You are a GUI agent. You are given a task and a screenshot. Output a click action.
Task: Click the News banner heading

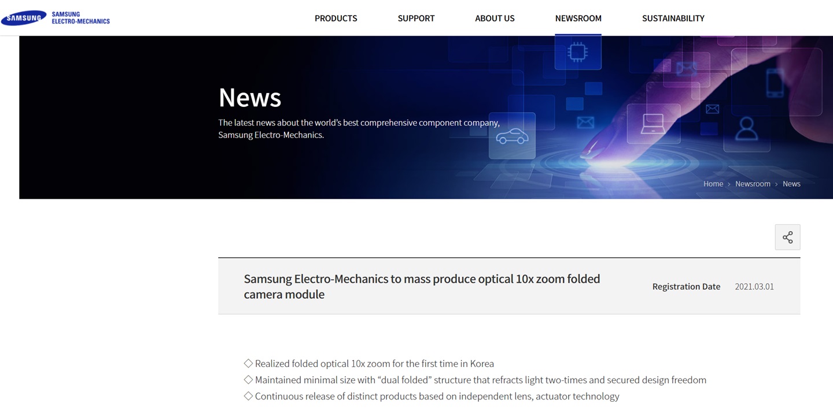click(x=250, y=97)
